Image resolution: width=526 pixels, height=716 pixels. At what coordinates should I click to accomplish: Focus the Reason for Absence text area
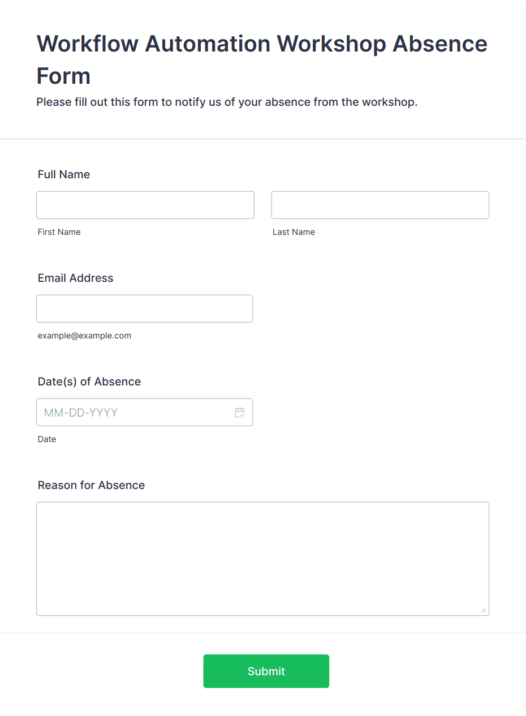262,559
